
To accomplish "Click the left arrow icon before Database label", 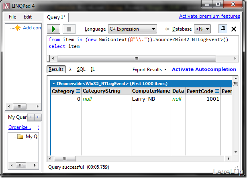I will (x=167, y=29).
